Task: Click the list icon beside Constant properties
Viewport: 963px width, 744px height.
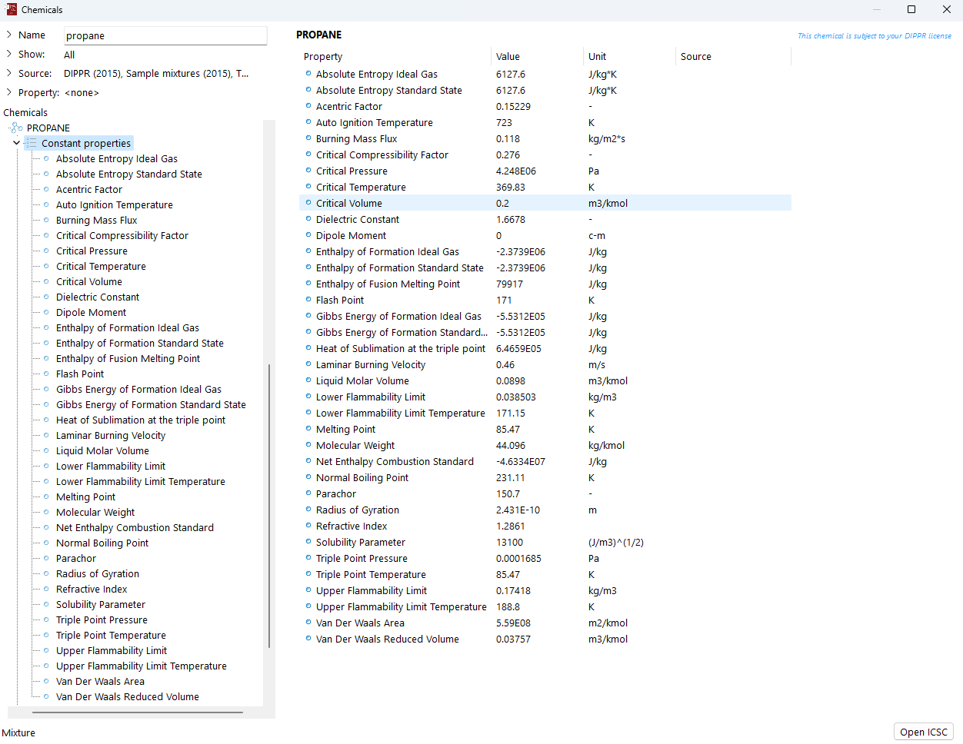Action: click(31, 143)
